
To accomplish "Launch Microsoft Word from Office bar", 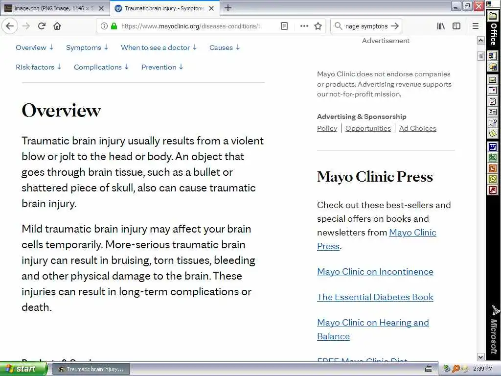I will (492, 147).
